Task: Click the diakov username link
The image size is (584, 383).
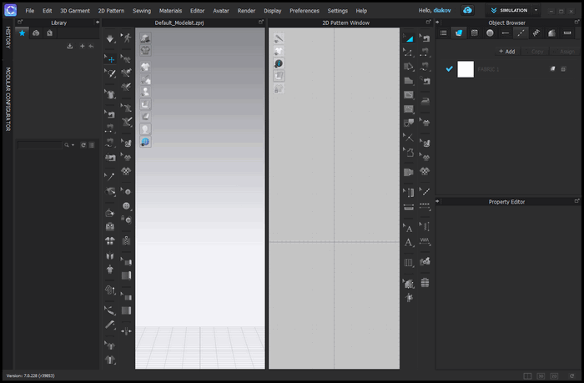Action: [442, 10]
